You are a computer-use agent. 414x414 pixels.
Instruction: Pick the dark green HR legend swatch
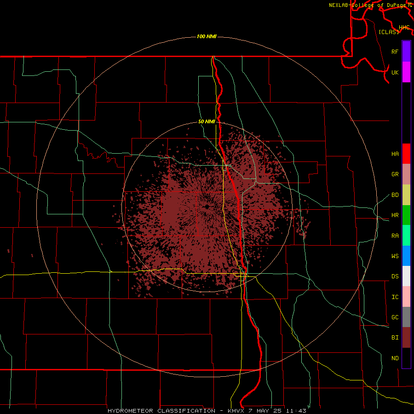[406, 215]
